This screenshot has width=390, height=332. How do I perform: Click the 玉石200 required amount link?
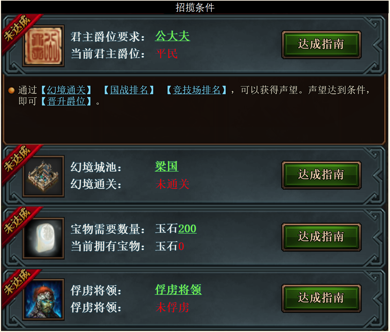point(176,229)
